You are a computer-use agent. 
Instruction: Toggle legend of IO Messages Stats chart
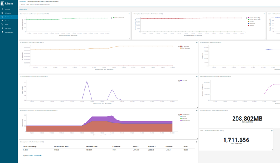[179, 47]
